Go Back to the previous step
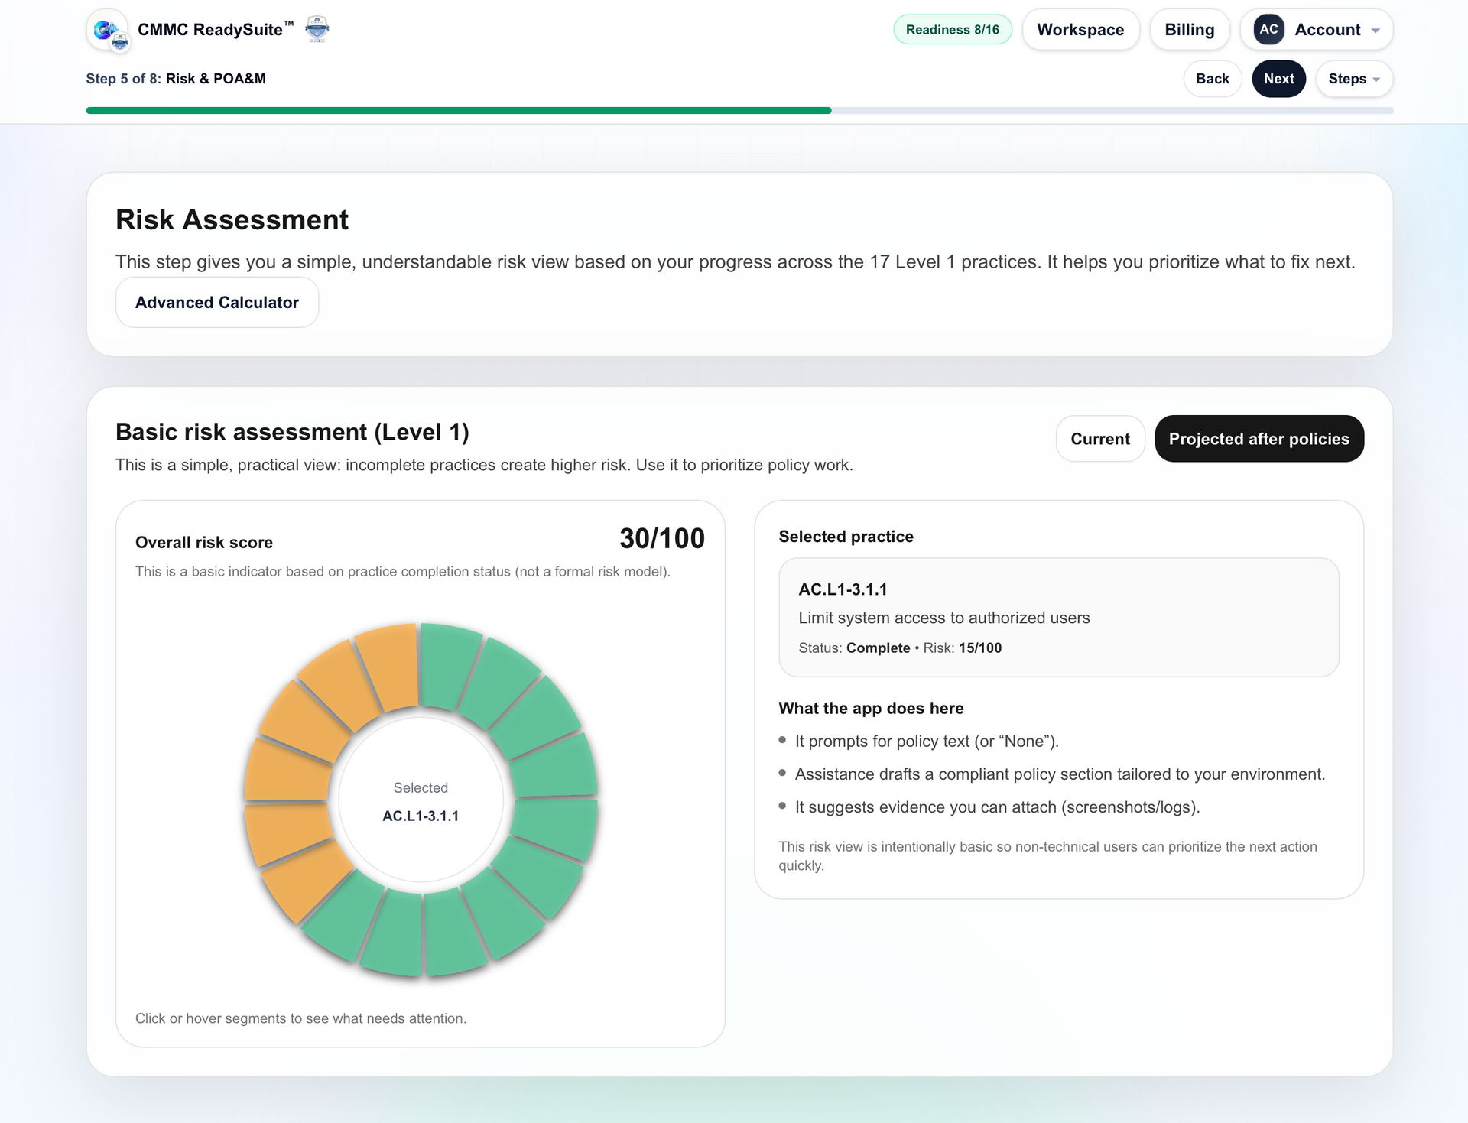This screenshot has width=1468, height=1123. (x=1213, y=79)
